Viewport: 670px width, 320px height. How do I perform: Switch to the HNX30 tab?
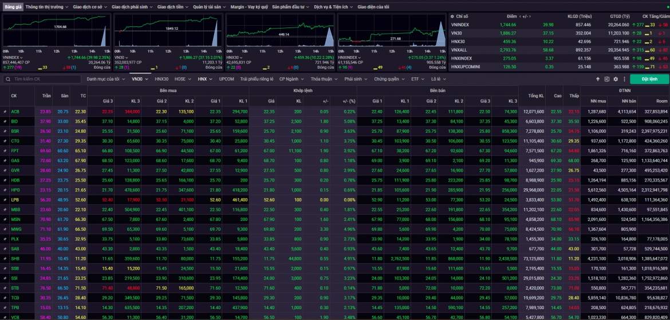click(161, 79)
